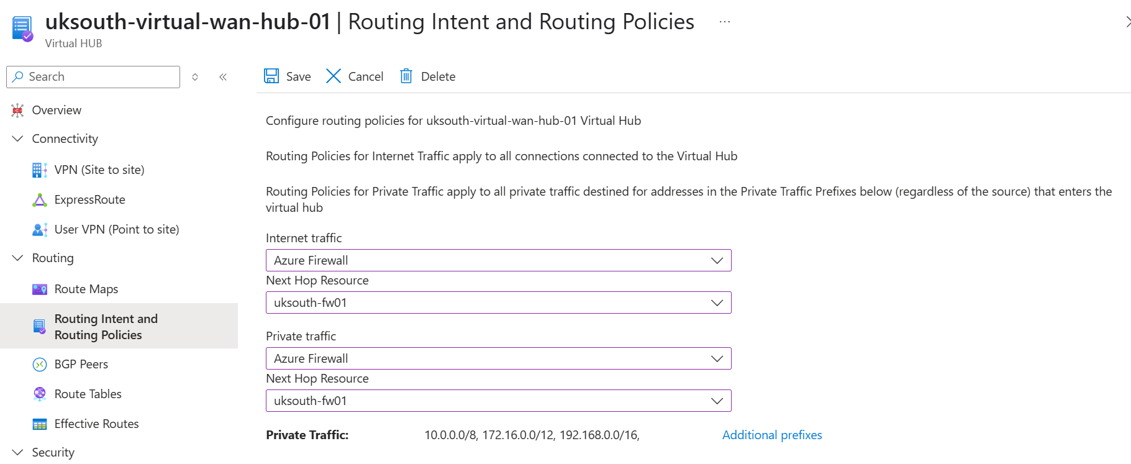Collapse the Routing section
Viewport: 1131px width, 464px height.
pyautogui.click(x=18, y=258)
